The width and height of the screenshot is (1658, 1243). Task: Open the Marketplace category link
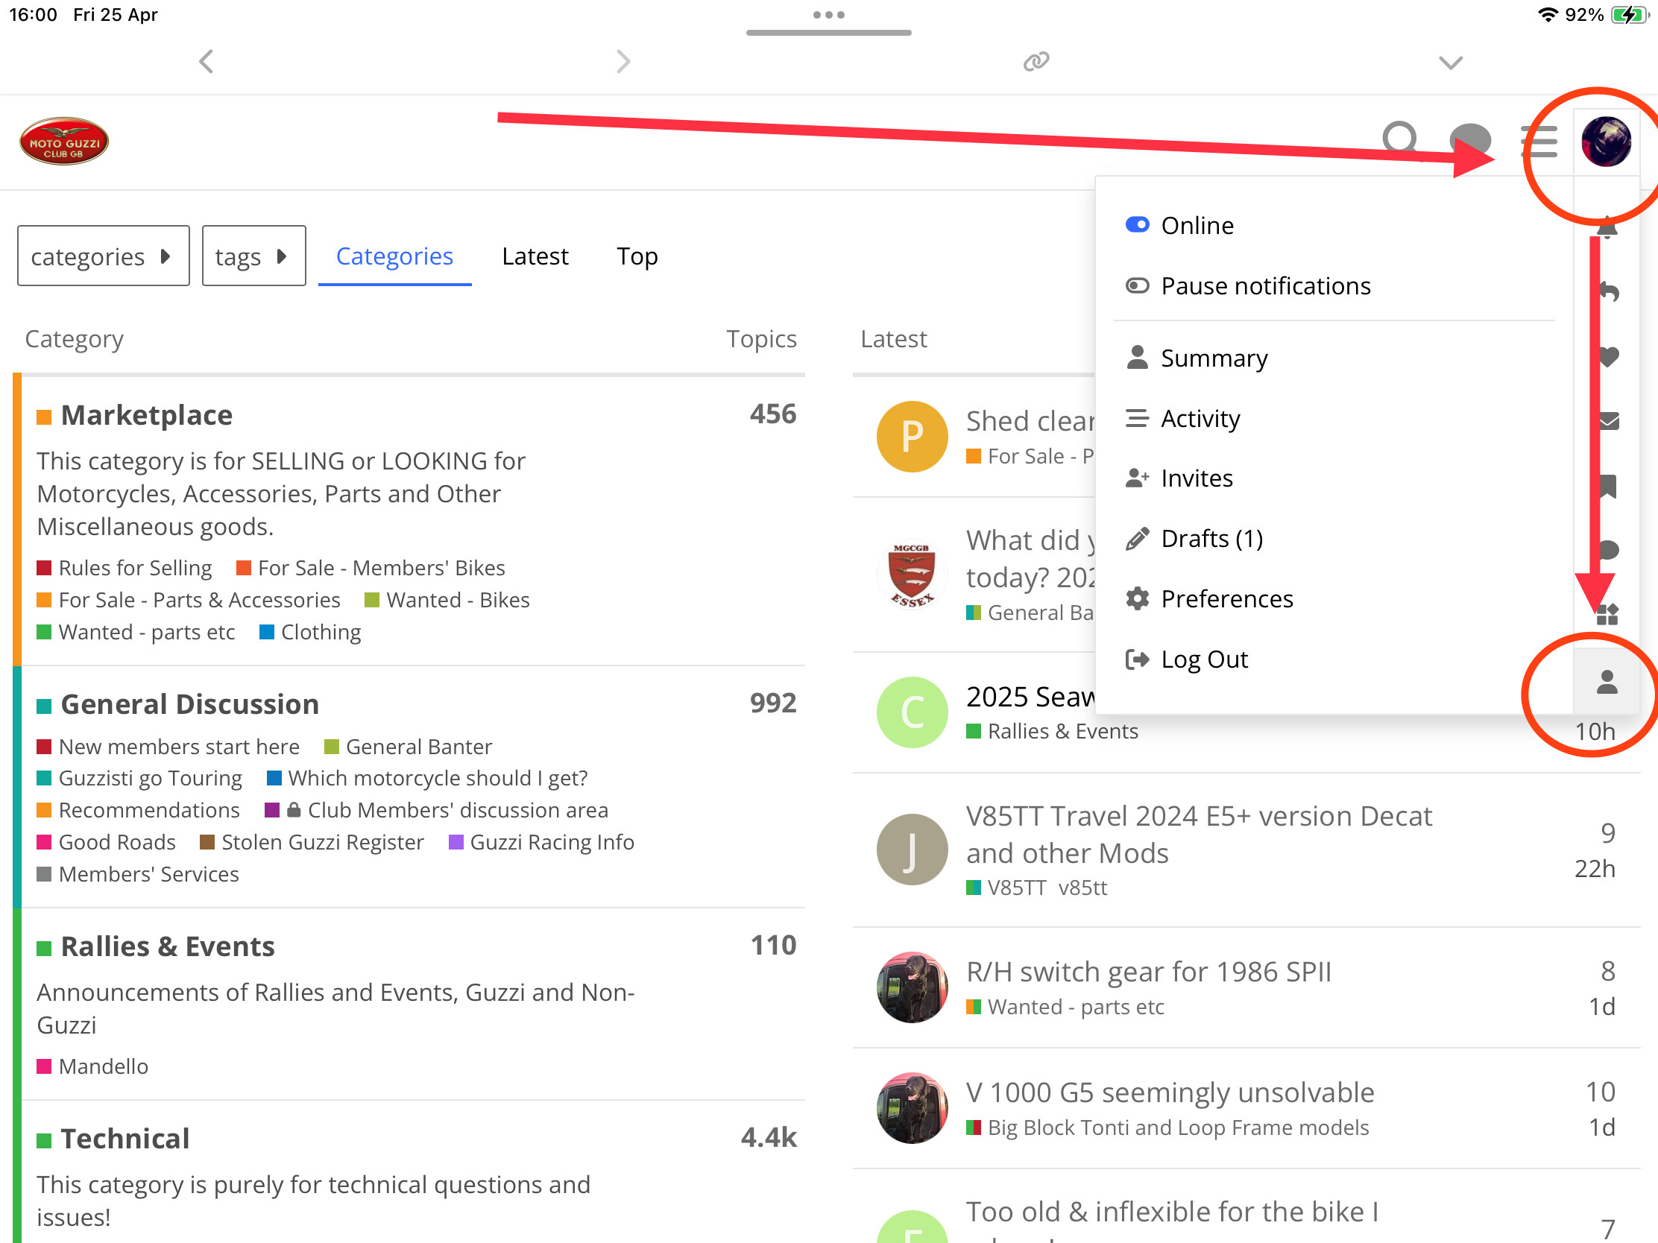pos(146,415)
